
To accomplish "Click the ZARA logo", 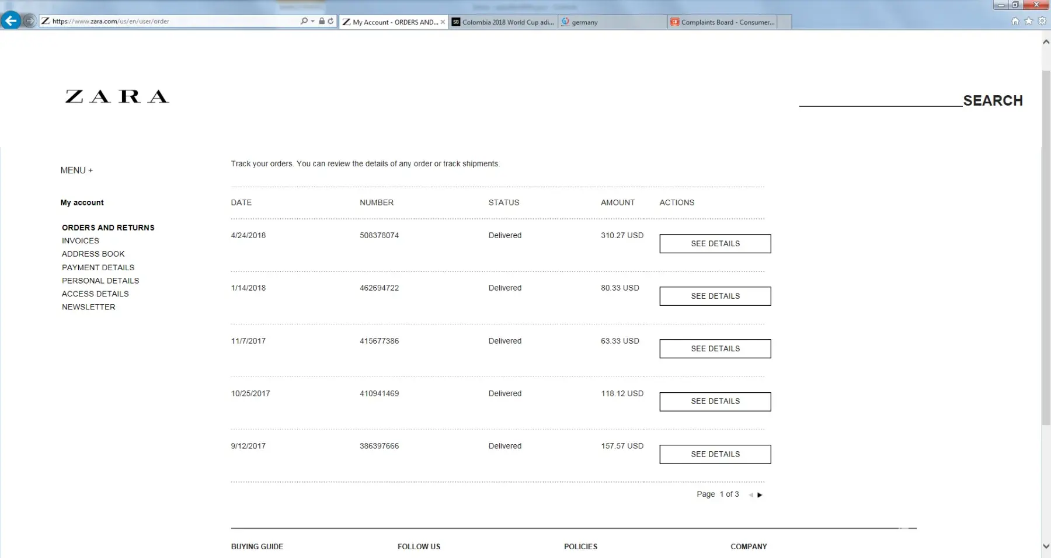I will [117, 96].
